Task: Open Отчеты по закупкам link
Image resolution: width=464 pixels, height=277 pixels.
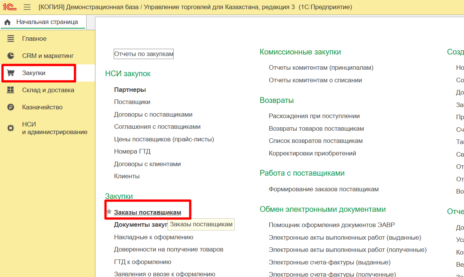Action: [143, 54]
